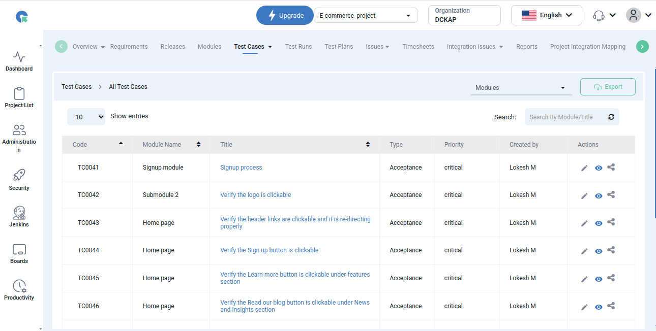Open the show entries count dropdown
The image size is (656, 331).
coord(86,117)
